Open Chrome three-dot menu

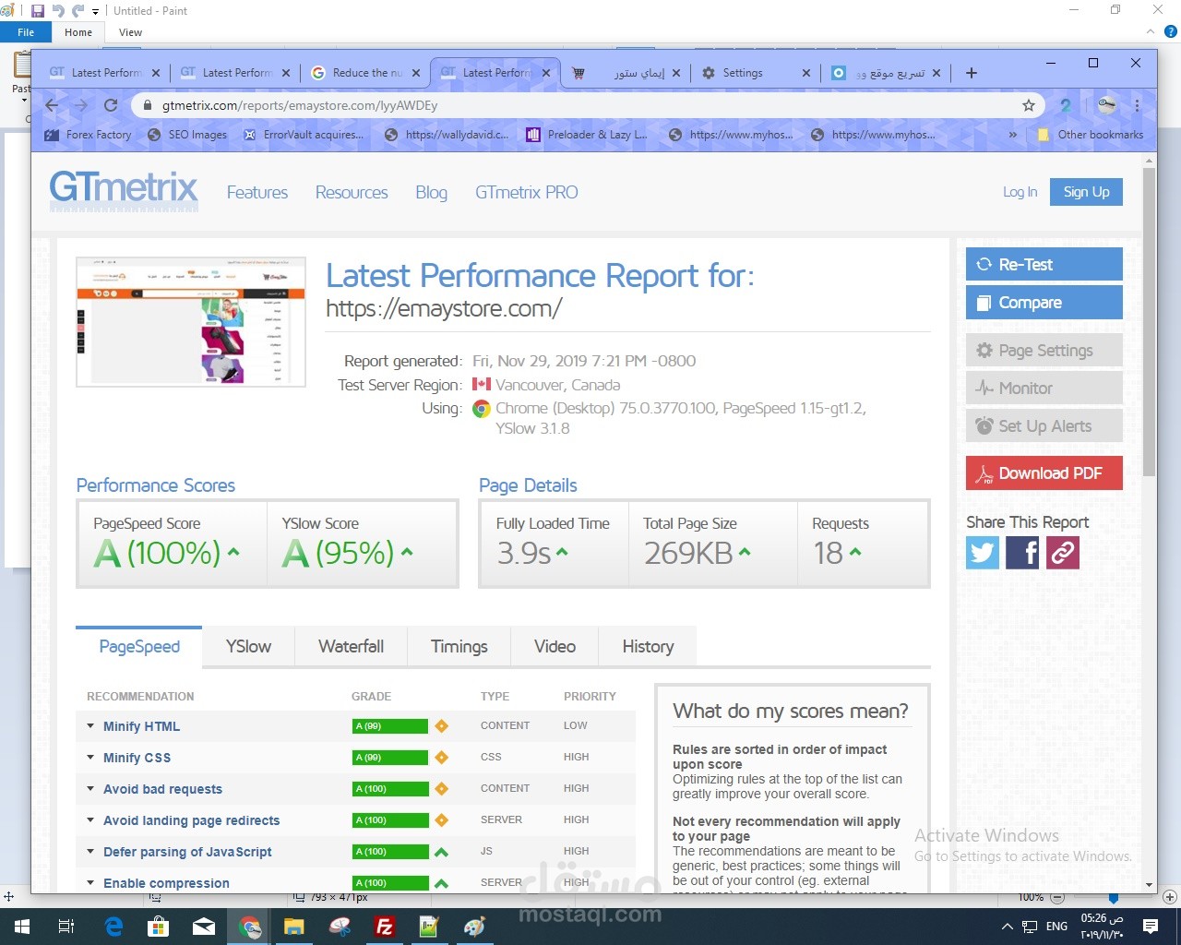point(1138,105)
